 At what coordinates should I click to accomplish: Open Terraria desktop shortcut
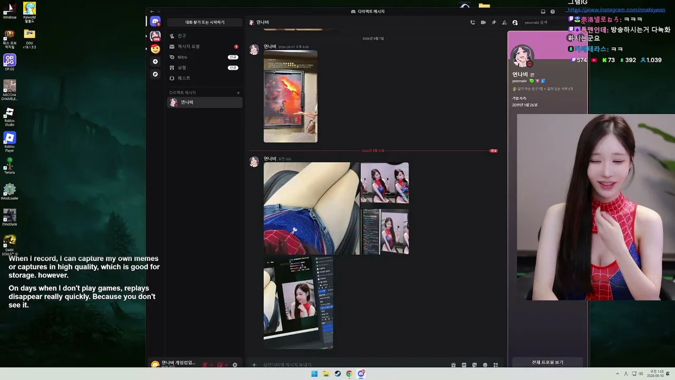(9, 166)
